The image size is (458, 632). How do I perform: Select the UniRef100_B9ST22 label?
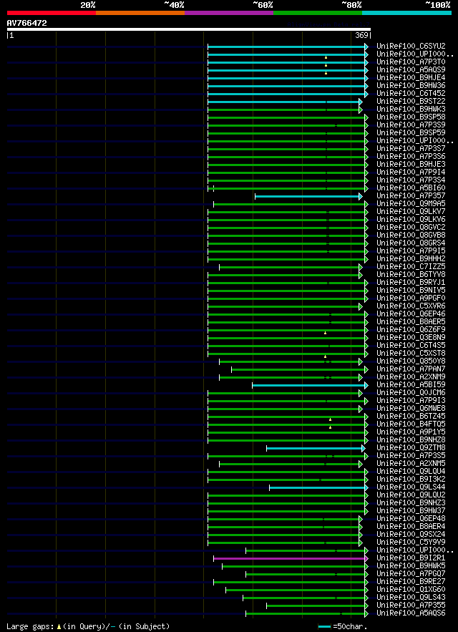coord(411,101)
